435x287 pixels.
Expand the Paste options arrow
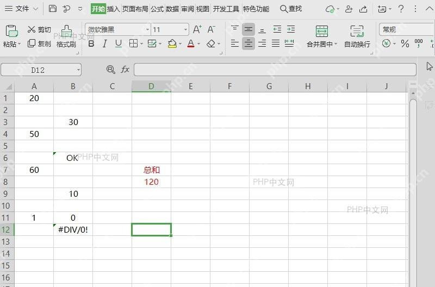(x=19, y=45)
